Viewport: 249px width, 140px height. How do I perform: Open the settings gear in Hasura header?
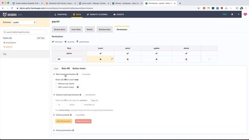232,14
